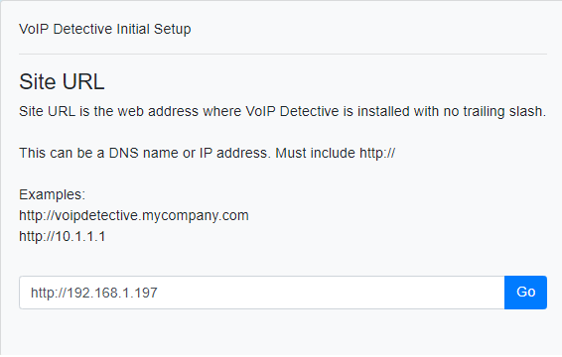Click the http://192.168.1.197 text in the field

click(x=94, y=293)
